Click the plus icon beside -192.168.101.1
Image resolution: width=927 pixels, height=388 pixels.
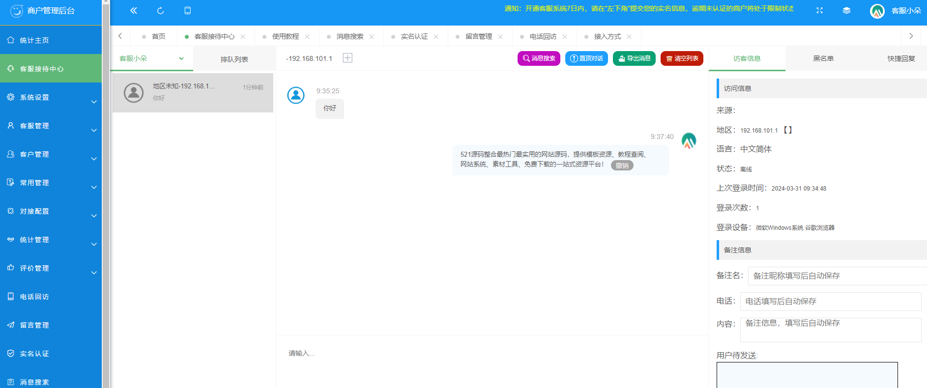pyautogui.click(x=348, y=58)
